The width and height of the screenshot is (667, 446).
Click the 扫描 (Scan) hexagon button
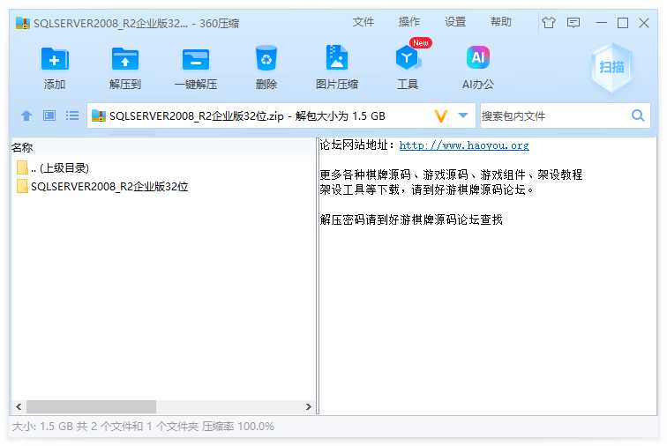(611, 67)
